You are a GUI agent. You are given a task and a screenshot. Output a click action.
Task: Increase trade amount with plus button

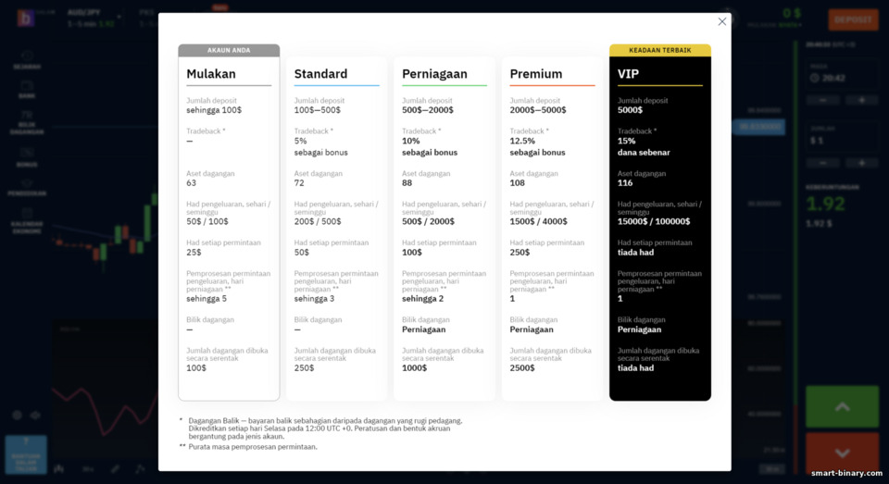[862, 163]
